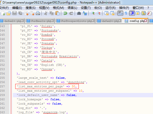Toggle the Indent Guide toolbar button
This screenshot has height=114, width=153.
click(x=132, y=13)
